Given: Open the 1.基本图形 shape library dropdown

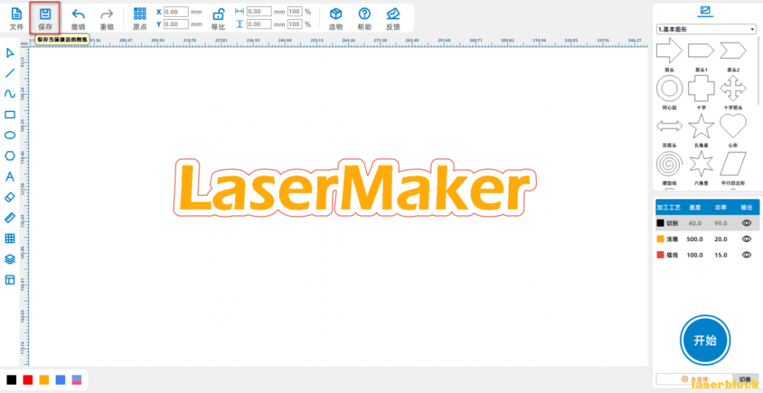Looking at the screenshot, I should (706, 30).
